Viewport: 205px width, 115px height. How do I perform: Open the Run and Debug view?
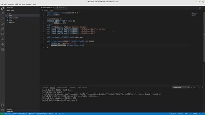click(3, 24)
